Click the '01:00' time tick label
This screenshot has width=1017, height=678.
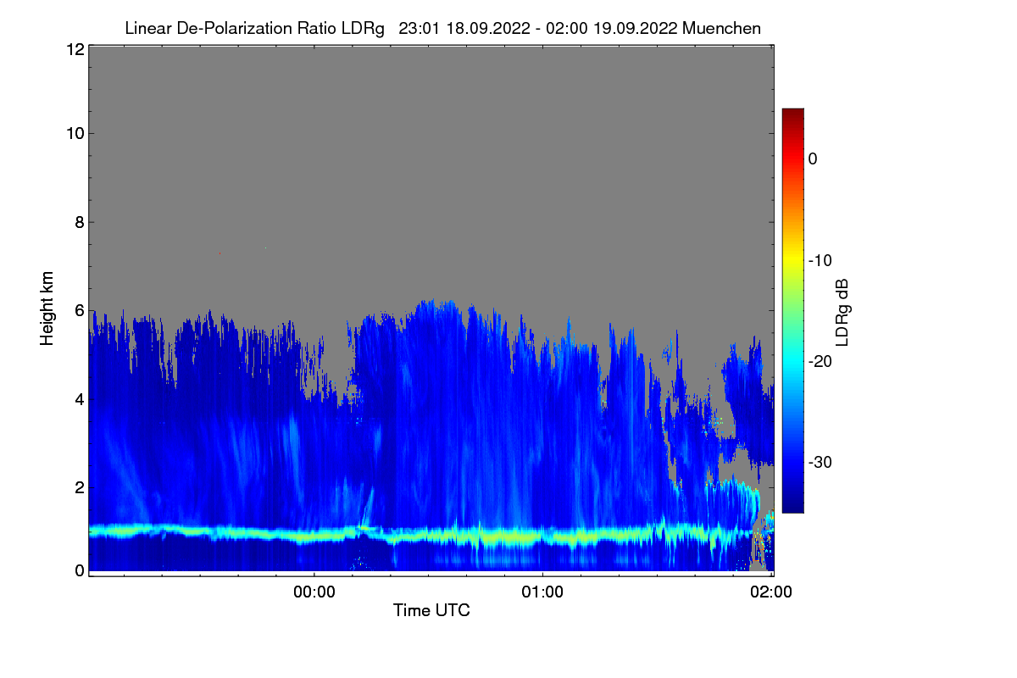[542, 592]
